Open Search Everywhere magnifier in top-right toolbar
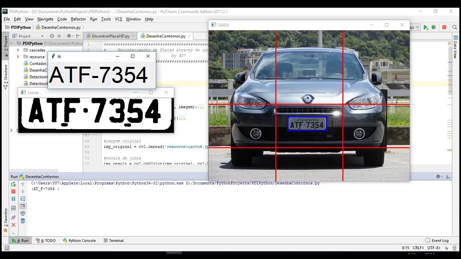The image size is (461, 259). (455, 27)
